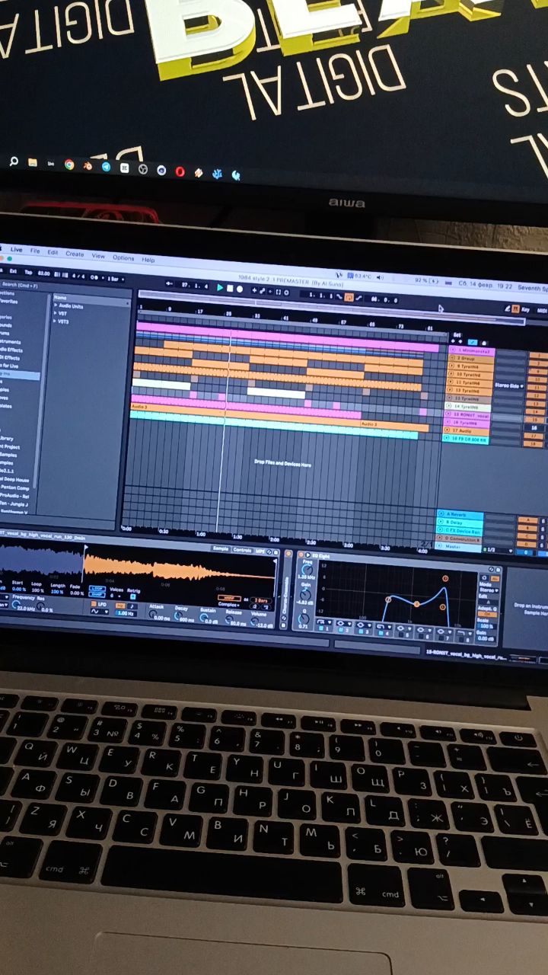Unfold the 2 Group track

click(x=451, y=358)
